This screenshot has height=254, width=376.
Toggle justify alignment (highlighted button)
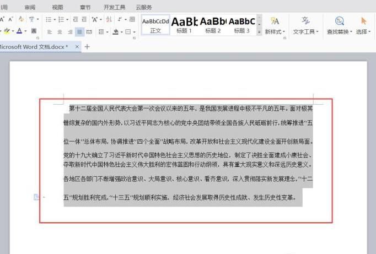[x=79, y=31]
